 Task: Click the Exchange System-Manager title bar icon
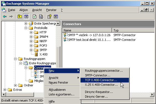click(x=4, y=4)
